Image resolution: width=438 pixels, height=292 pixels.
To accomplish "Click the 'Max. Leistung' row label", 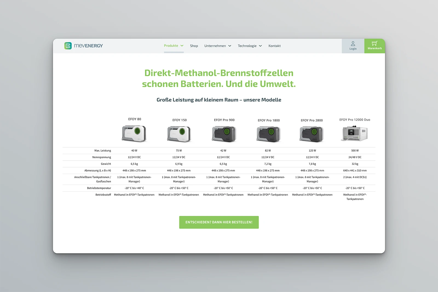I will coord(103,151).
